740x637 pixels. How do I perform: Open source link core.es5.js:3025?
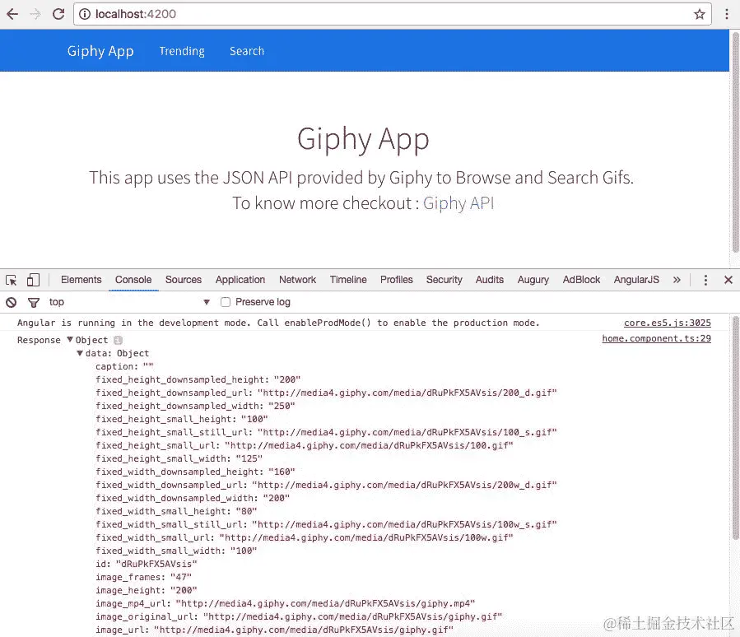coord(668,323)
